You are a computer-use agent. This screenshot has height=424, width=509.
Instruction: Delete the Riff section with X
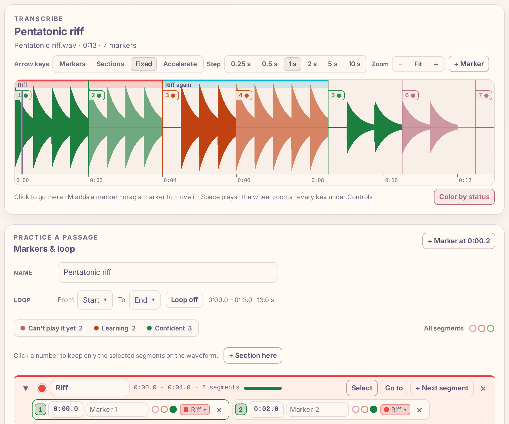tap(483, 389)
